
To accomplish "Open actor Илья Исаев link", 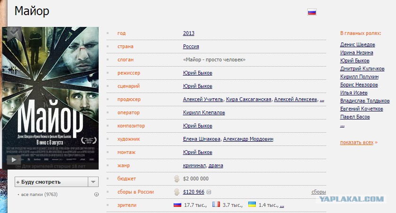I will coord(354,93).
